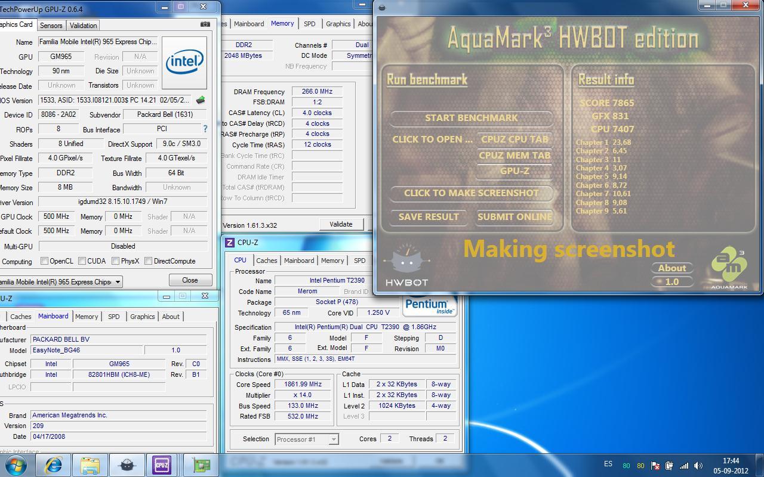Click the Validate button in CPU-Z

coord(341,224)
